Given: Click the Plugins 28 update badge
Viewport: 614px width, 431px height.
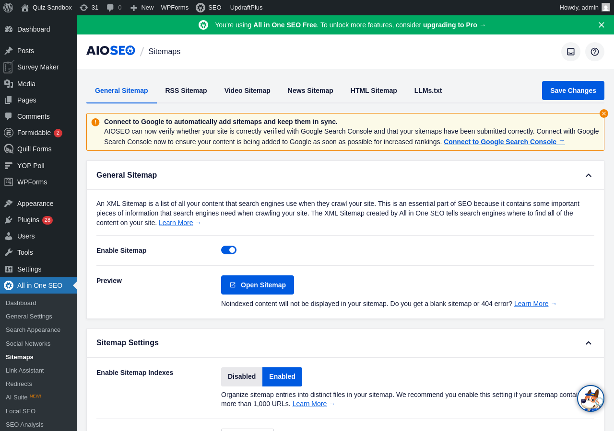Looking at the screenshot, I should [47, 220].
